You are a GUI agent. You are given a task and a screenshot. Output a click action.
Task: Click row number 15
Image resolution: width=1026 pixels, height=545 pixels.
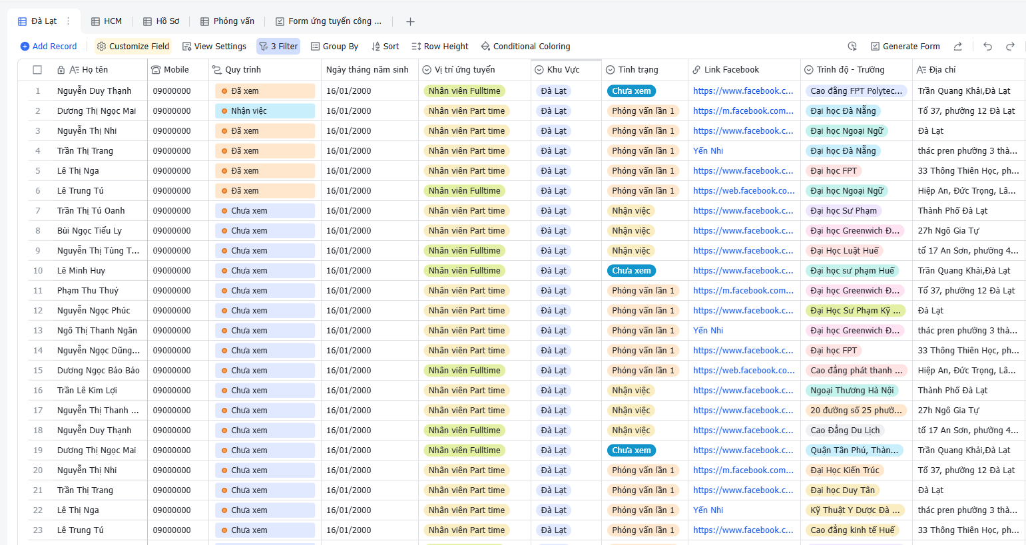[38, 371]
